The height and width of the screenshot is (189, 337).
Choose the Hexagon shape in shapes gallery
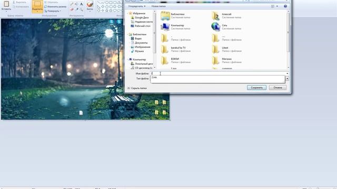(111, 6)
